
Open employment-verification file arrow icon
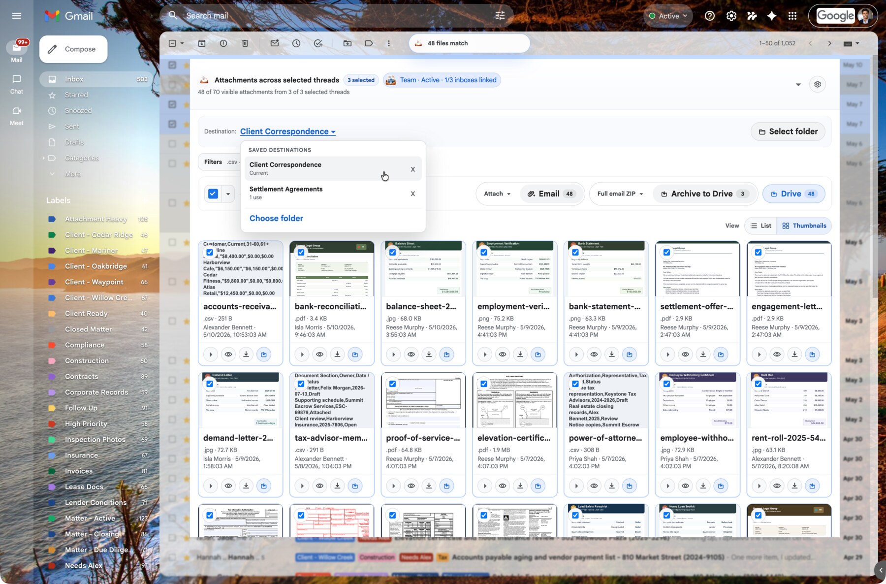(485, 355)
